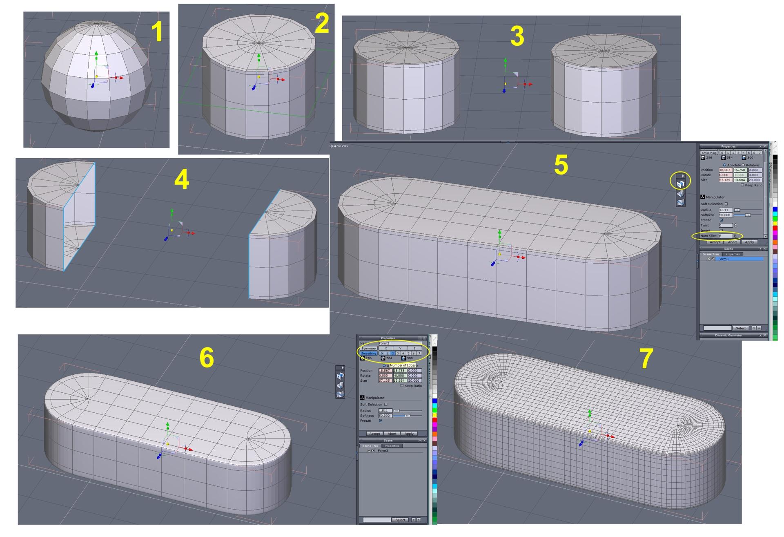Click the Y symmetry axis button
This screenshot has width=784, height=537.
click(400, 348)
